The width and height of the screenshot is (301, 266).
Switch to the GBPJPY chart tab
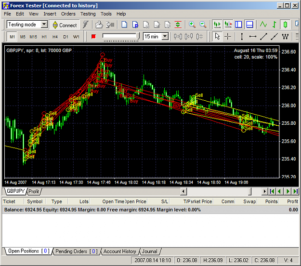pos(15,191)
